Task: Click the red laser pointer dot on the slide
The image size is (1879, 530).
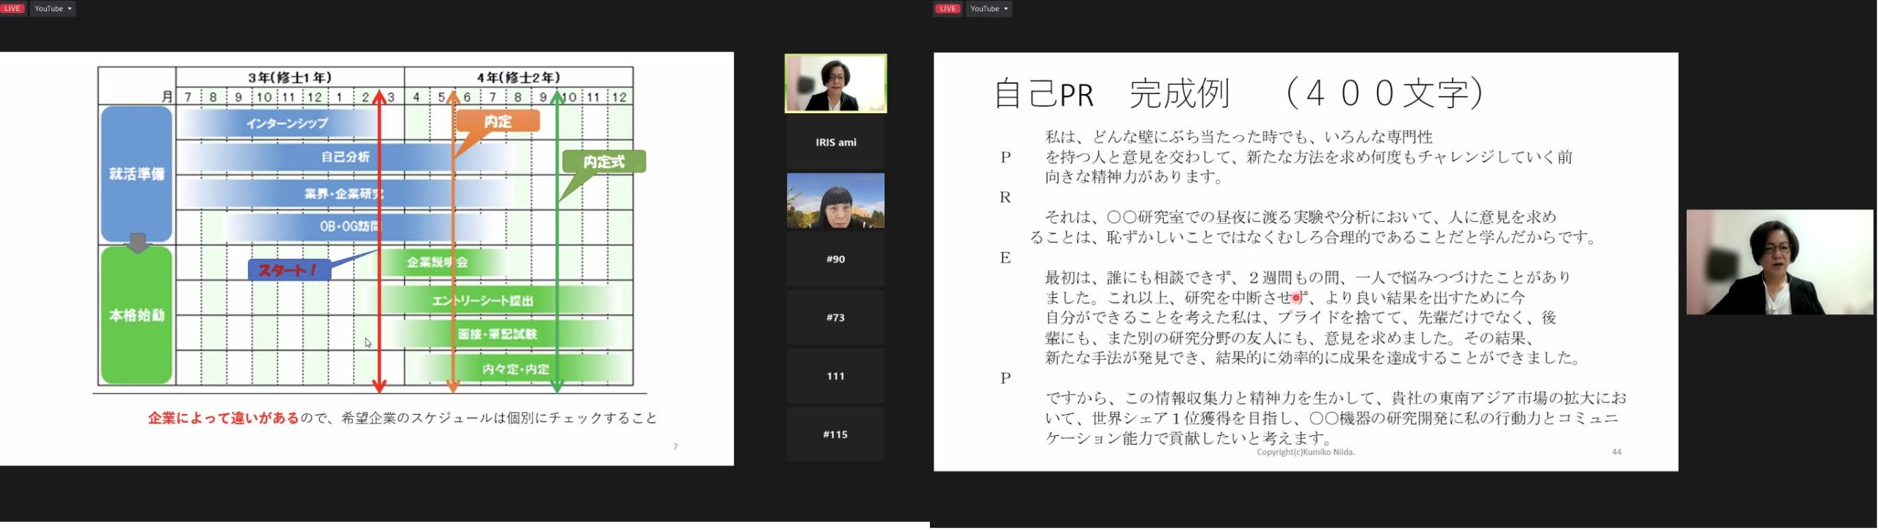Action: (x=1296, y=298)
